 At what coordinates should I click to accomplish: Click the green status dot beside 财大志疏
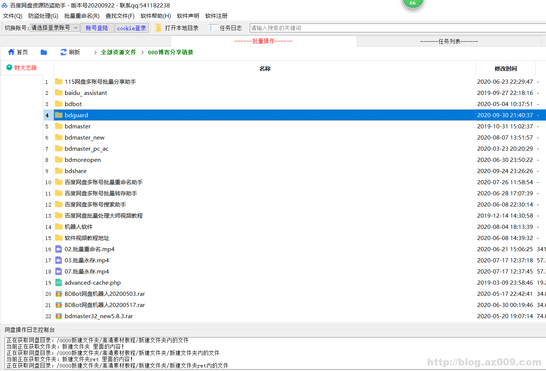point(9,68)
